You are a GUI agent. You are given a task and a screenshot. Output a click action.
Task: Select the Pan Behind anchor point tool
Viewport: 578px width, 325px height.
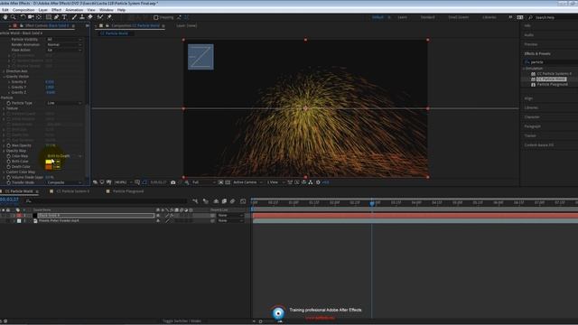pyautogui.click(x=39, y=17)
